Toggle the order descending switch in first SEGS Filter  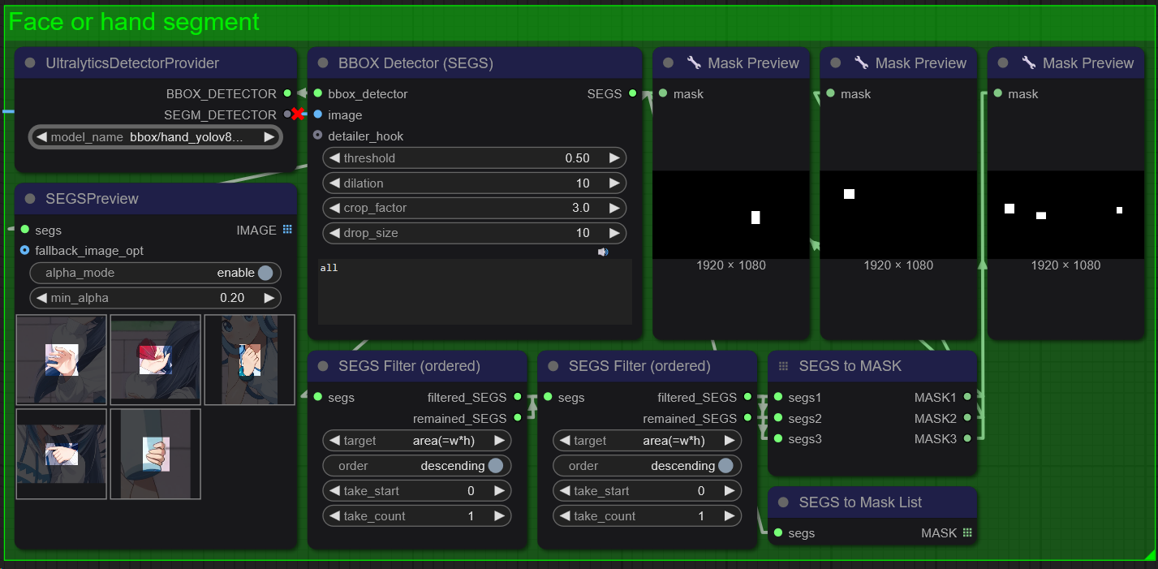click(495, 466)
